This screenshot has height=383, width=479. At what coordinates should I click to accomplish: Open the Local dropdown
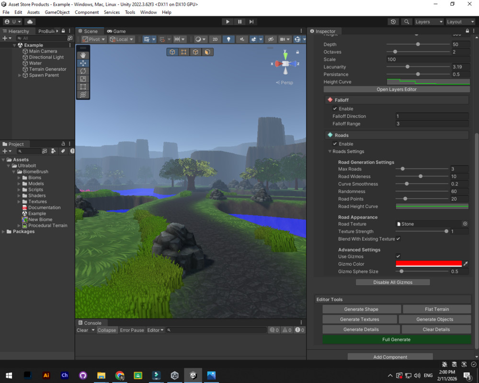(122, 39)
